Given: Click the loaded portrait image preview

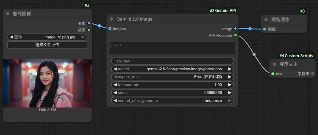Looking at the screenshot, I should coord(47,83).
